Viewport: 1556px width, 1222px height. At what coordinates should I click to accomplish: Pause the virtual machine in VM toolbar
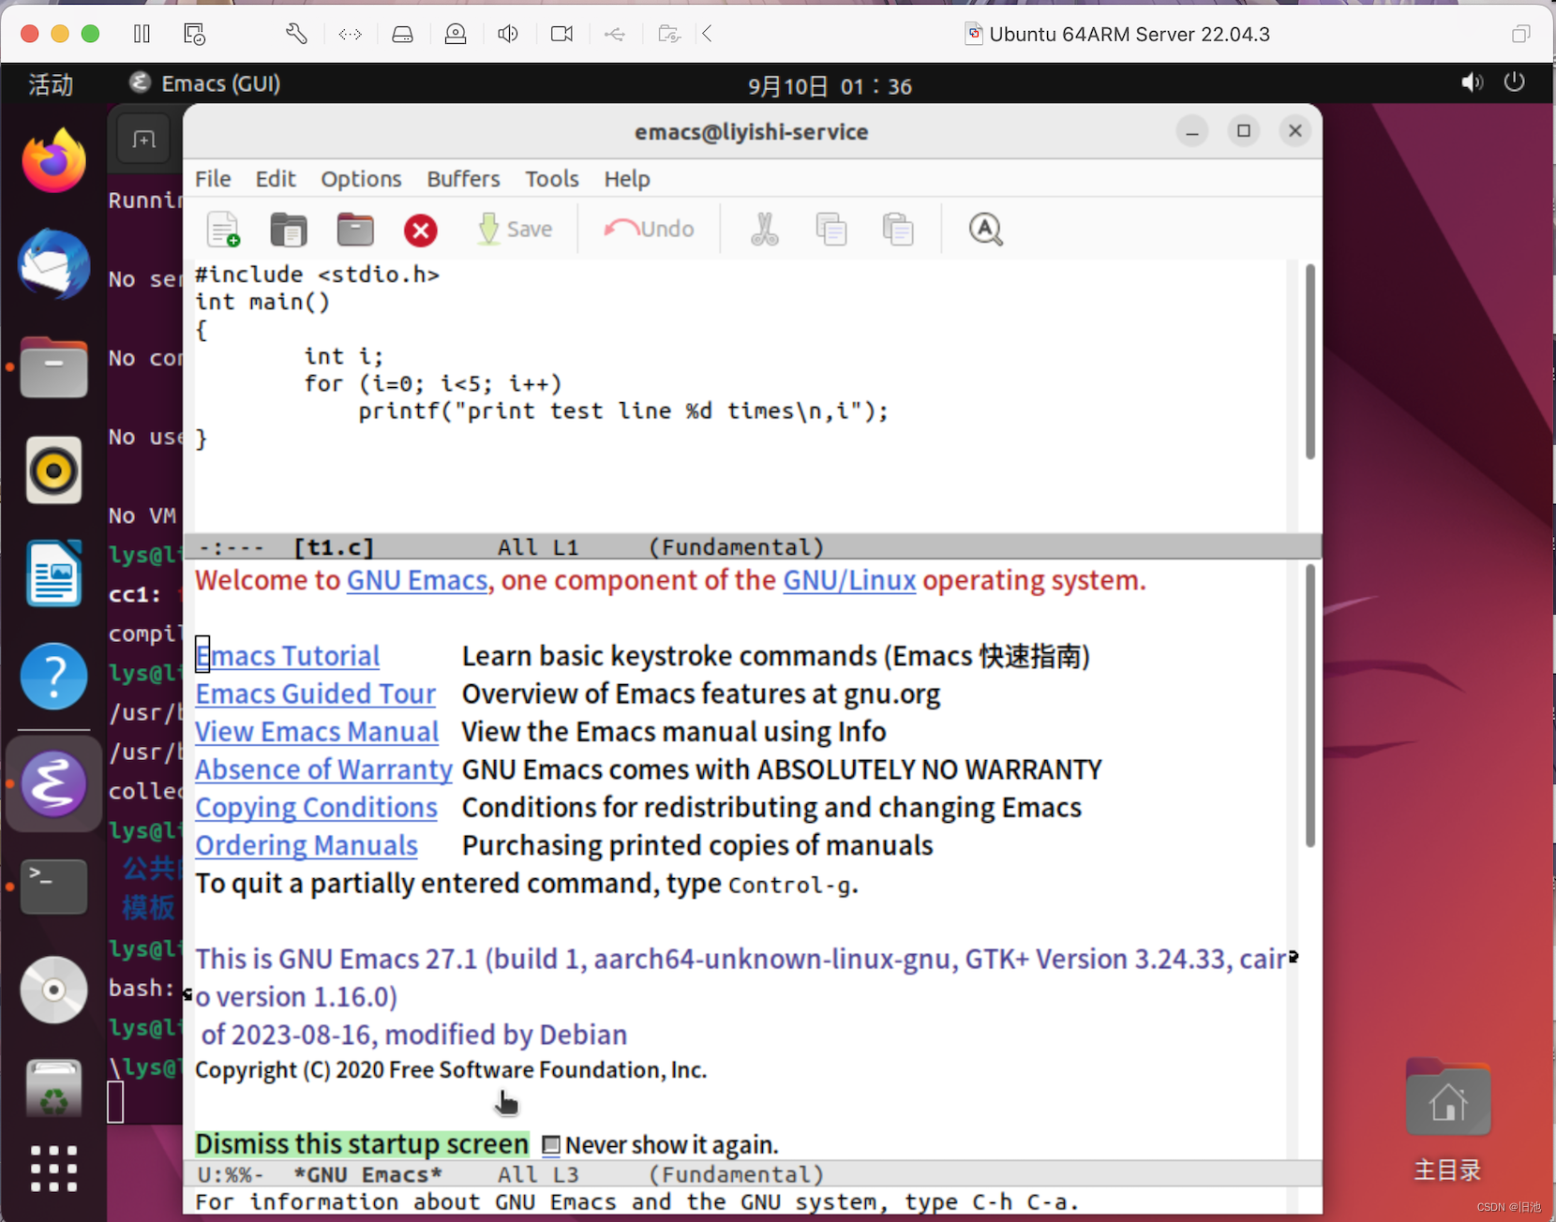[x=142, y=34]
